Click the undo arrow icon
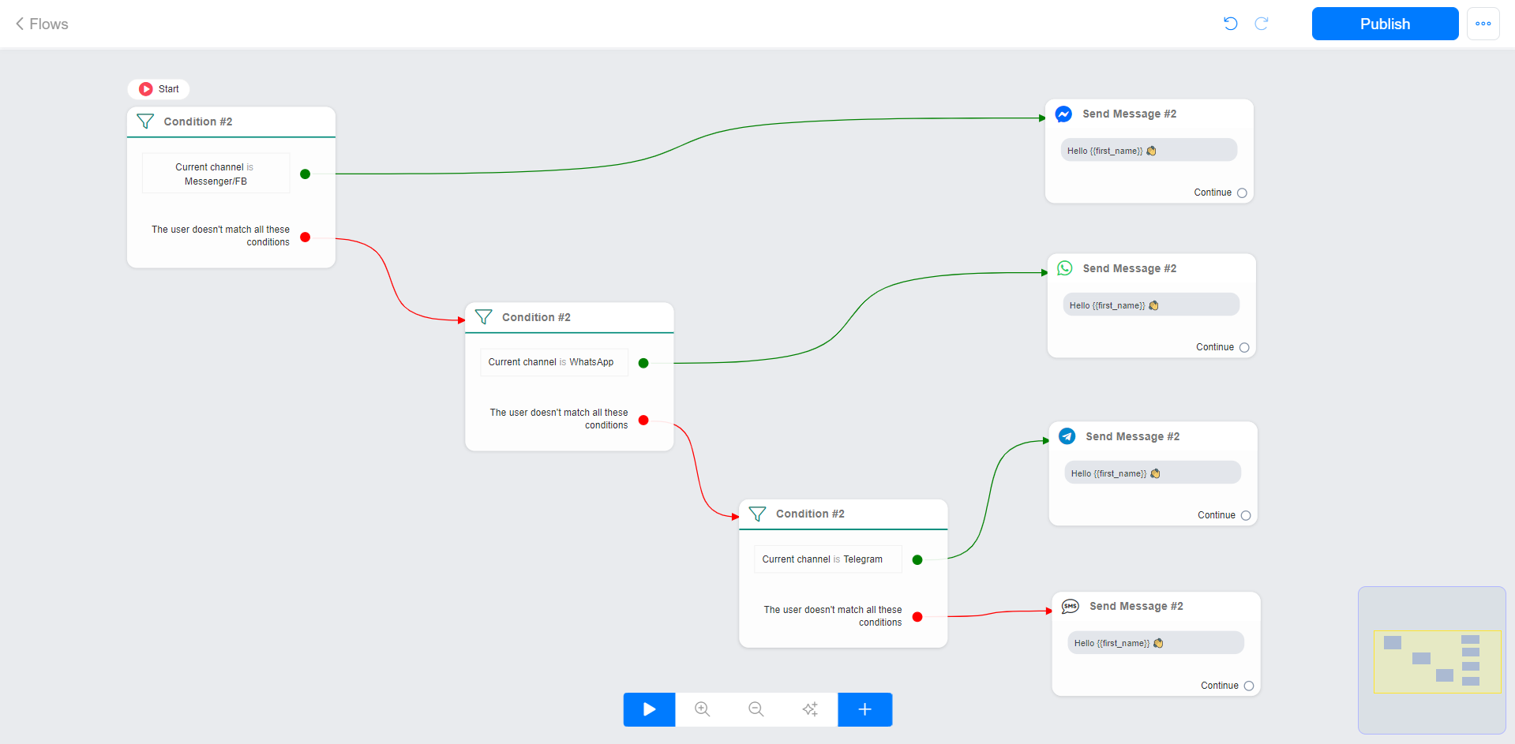Screen dimensions: 1515x744 click(1229, 24)
